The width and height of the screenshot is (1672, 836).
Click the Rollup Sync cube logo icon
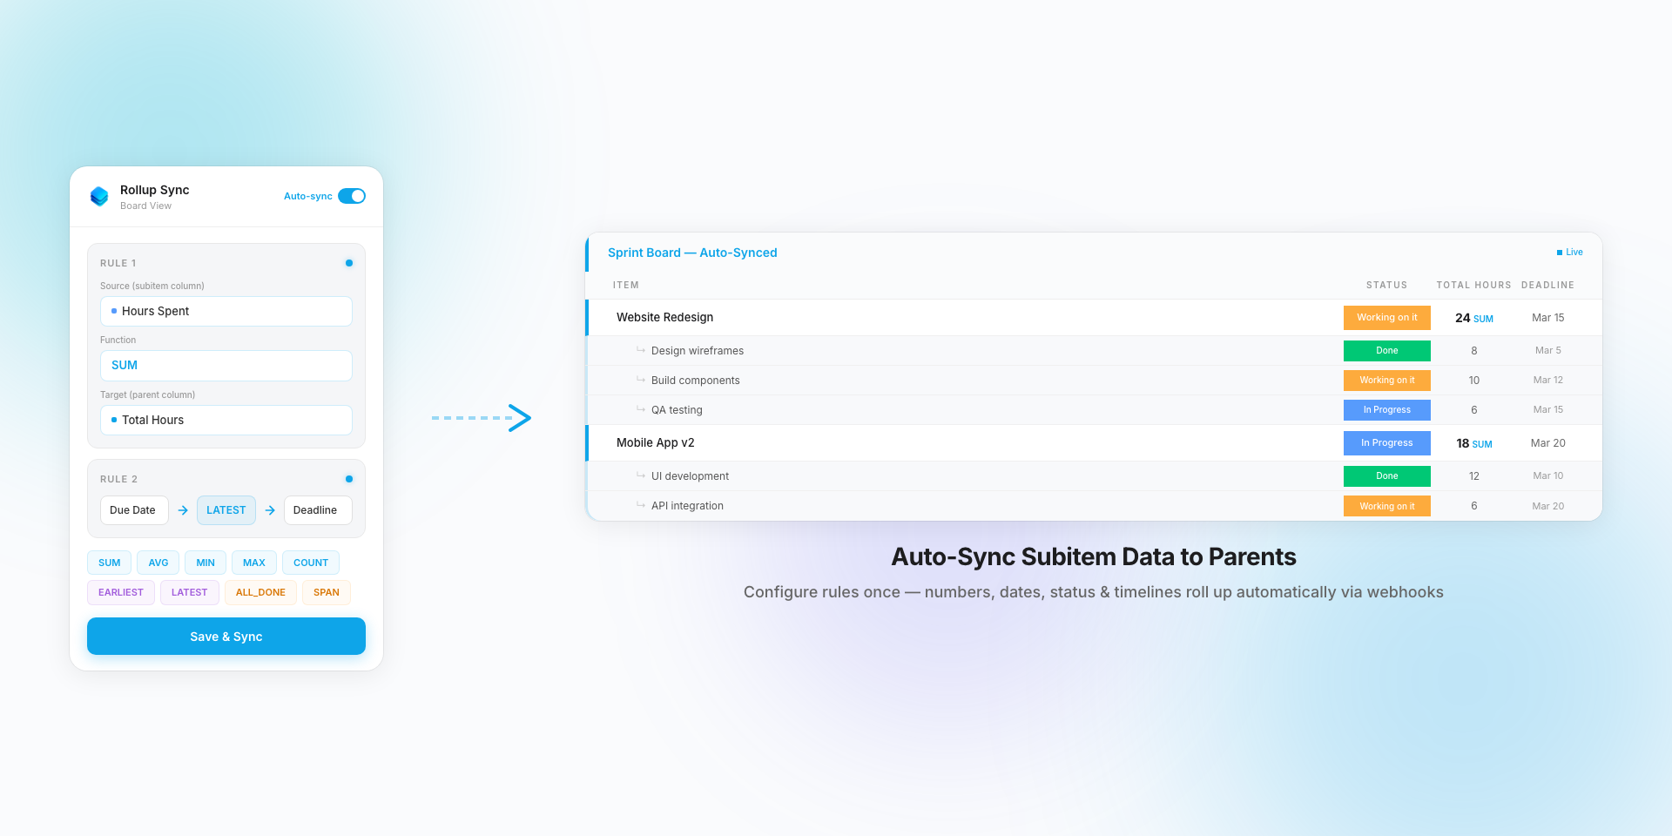tap(99, 197)
